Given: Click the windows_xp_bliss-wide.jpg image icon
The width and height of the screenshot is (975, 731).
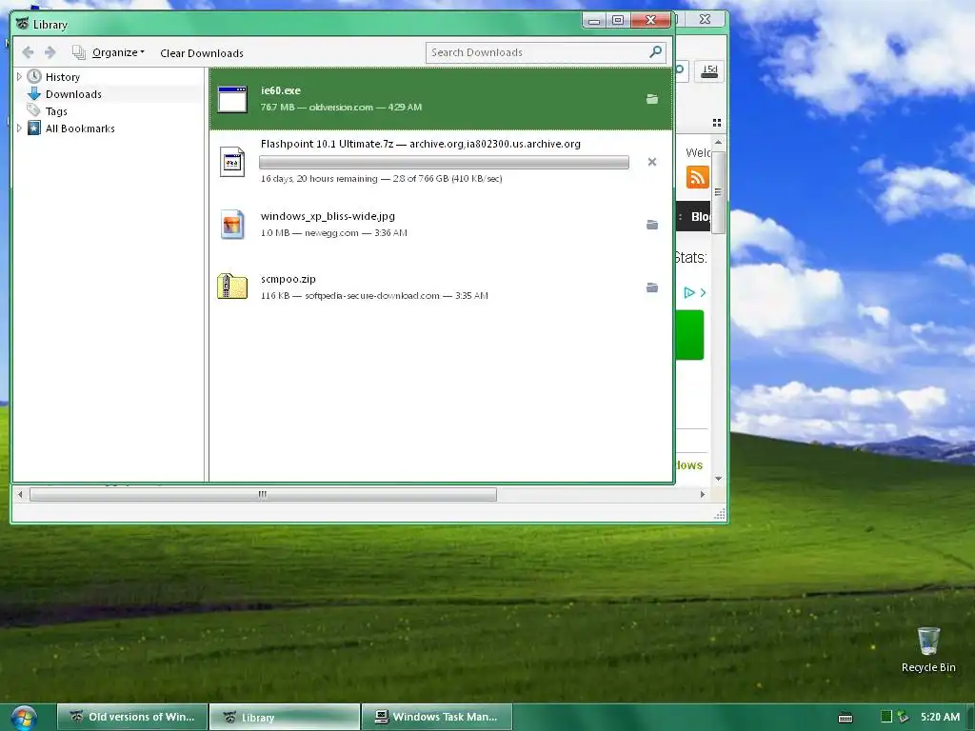Looking at the screenshot, I should click(x=232, y=225).
